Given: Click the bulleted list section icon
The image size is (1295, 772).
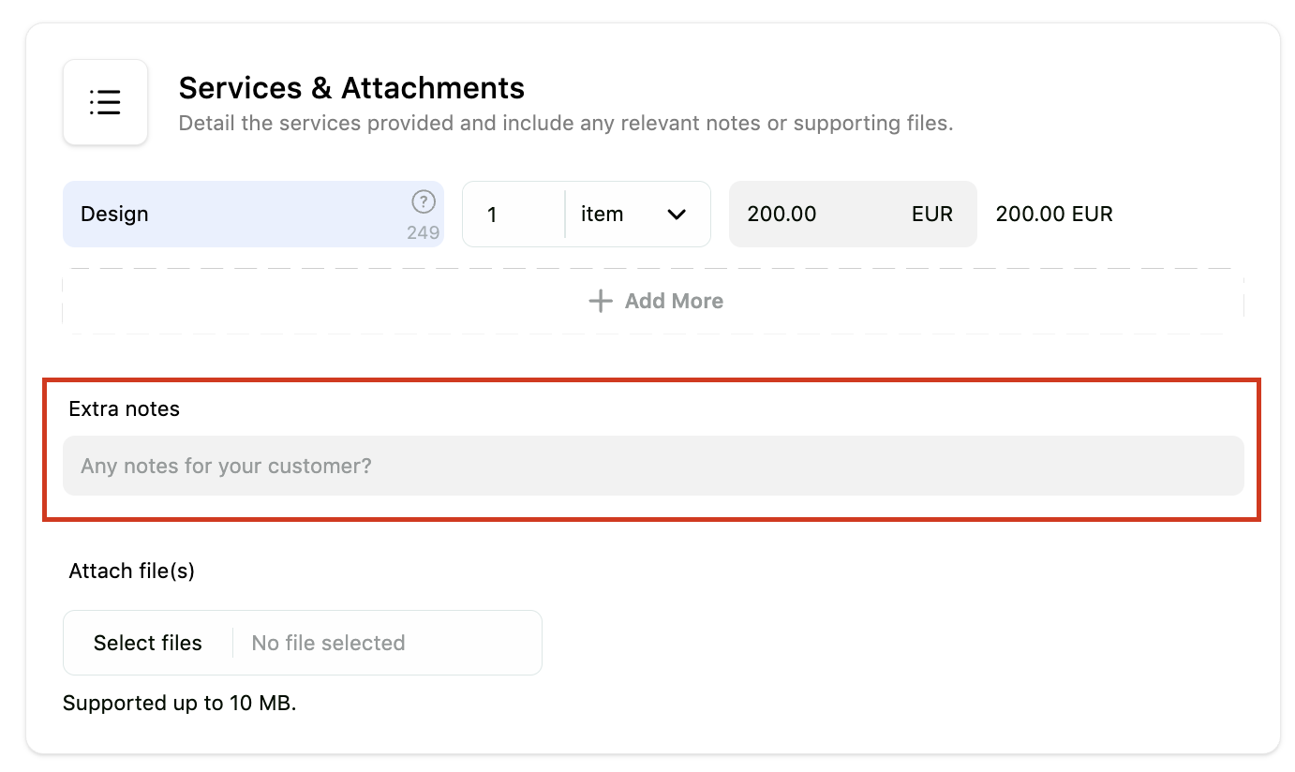Looking at the screenshot, I should [x=105, y=102].
